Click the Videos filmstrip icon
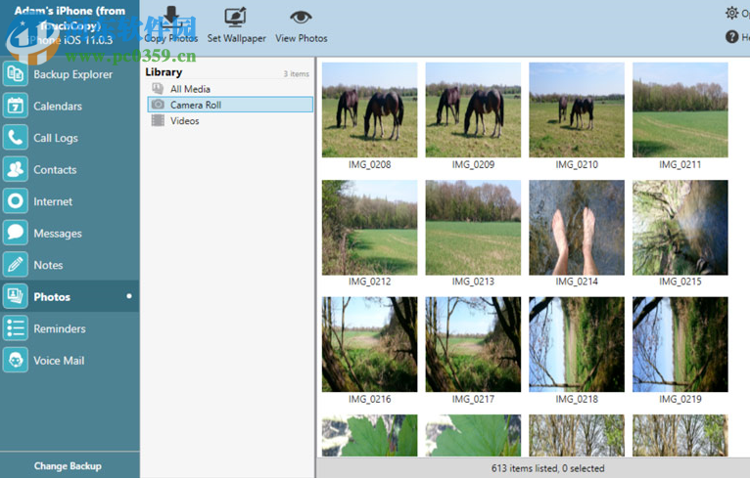This screenshot has width=750, height=479. click(158, 120)
